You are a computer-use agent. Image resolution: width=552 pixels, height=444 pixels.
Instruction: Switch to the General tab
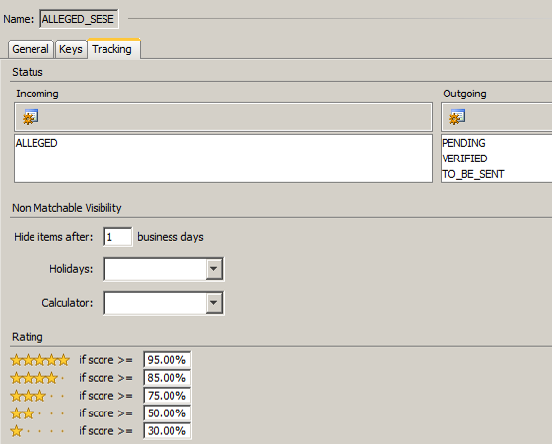coord(31,49)
